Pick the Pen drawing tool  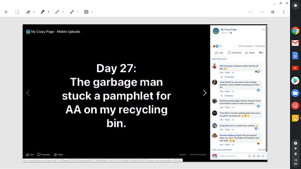pyautogui.click(x=43, y=12)
